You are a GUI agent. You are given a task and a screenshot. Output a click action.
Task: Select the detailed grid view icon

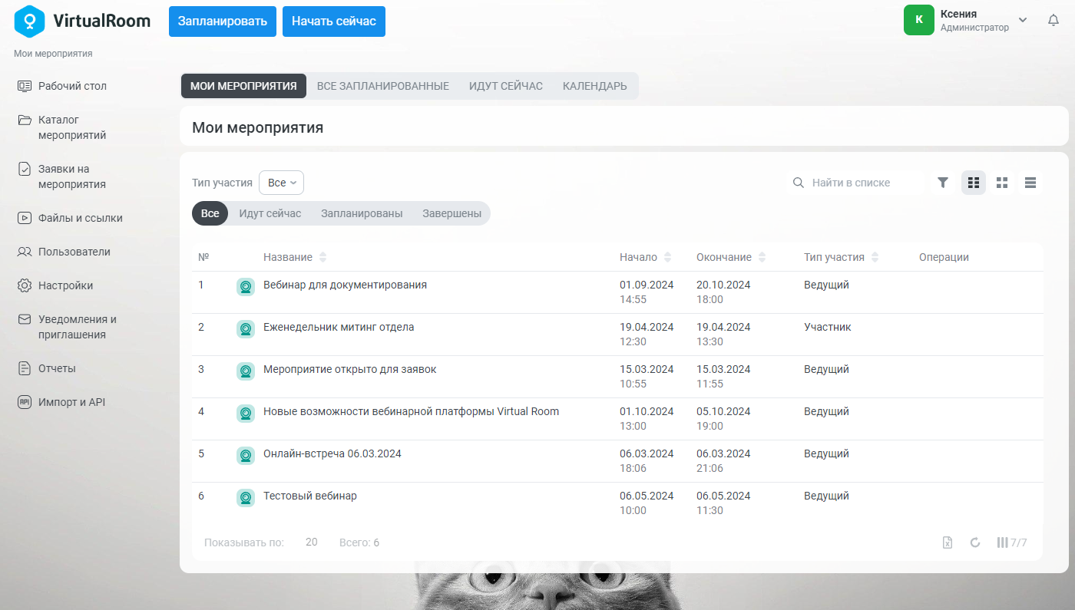tap(974, 183)
